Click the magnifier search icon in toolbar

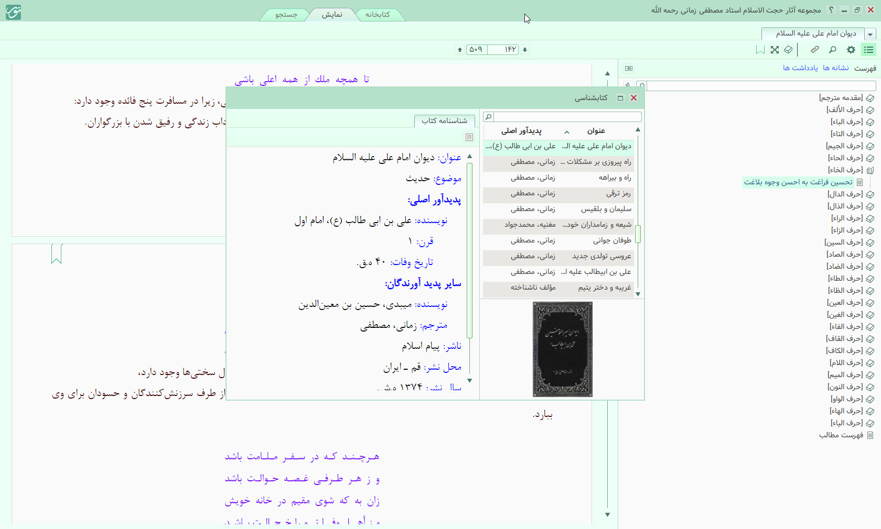(x=832, y=50)
